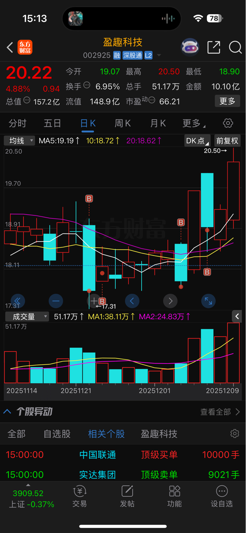The image size is (246, 533).
Task: Tap the 20.22 current price
Action: pos(29,73)
